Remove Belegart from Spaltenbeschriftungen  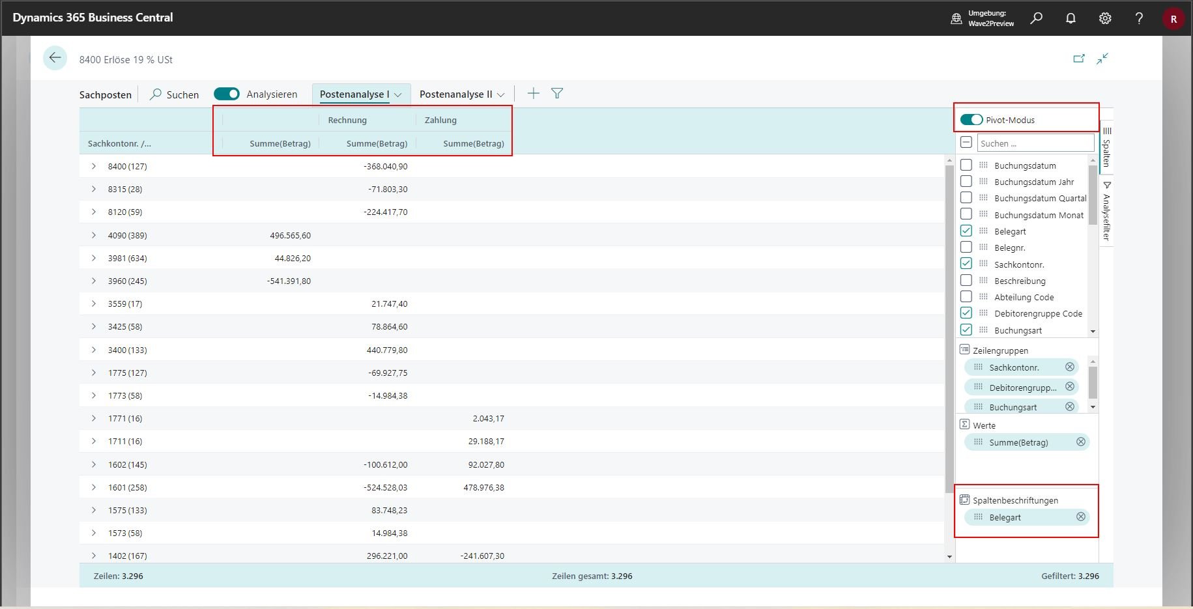pos(1080,517)
